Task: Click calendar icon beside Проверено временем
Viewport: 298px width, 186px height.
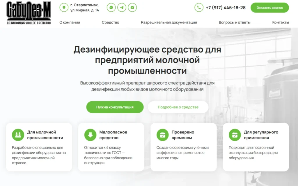Action: point(162,135)
